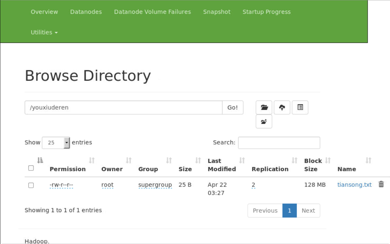Sort by the Size column arrows
The image size is (390, 244).
click(198, 161)
